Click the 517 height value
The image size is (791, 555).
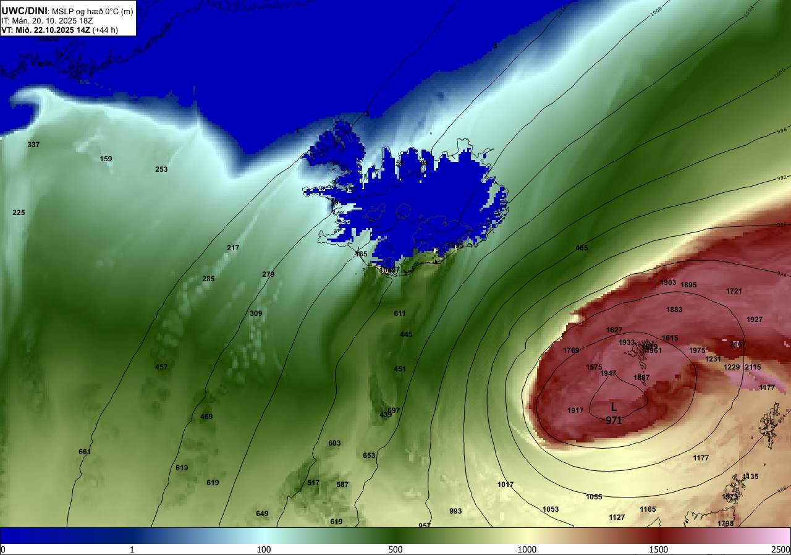(313, 483)
